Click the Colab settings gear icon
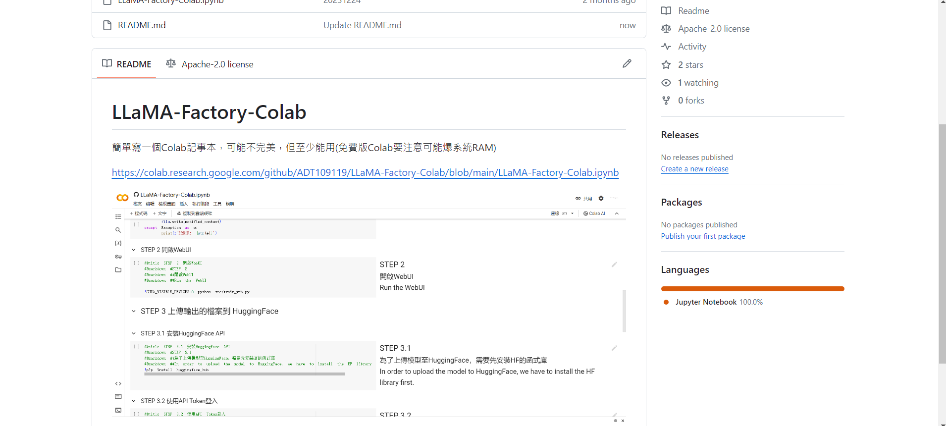The image size is (946, 426). (601, 198)
